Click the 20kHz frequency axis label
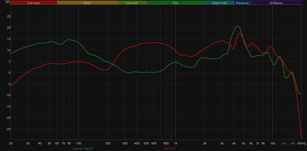This screenshot has width=307, height=151. pyautogui.click(x=301, y=143)
